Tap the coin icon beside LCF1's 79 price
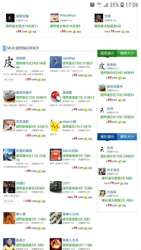The width and height of the screenshot is (141, 250). pos(86,197)
